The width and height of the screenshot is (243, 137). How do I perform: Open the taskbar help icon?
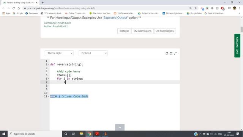pyautogui.click(x=196, y=134)
